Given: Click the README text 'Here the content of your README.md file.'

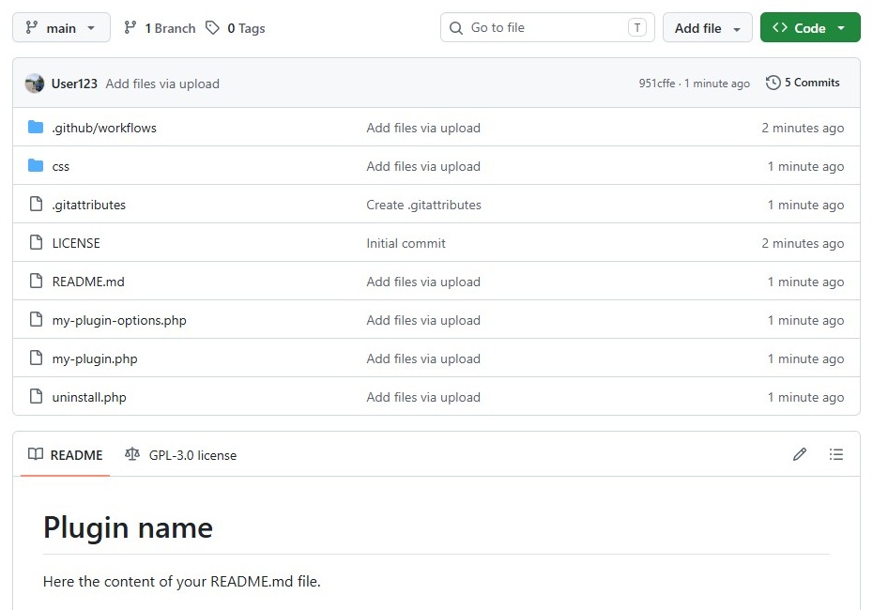Looking at the screenshot, I should [x=181, y=581].
